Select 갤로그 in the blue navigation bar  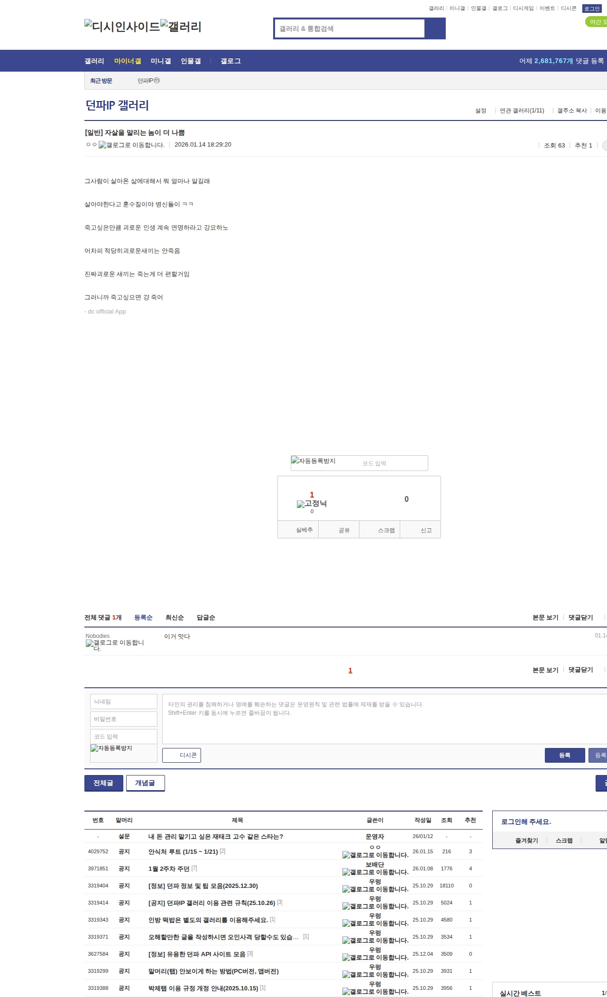point(230,61)
